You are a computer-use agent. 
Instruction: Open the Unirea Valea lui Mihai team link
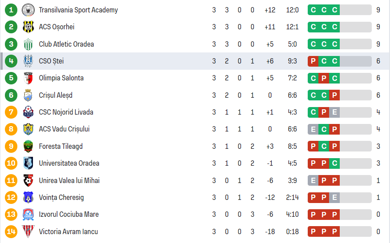click(69, 180)
